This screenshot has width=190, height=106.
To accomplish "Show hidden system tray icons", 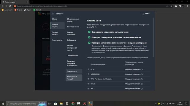I will (156, 104).
